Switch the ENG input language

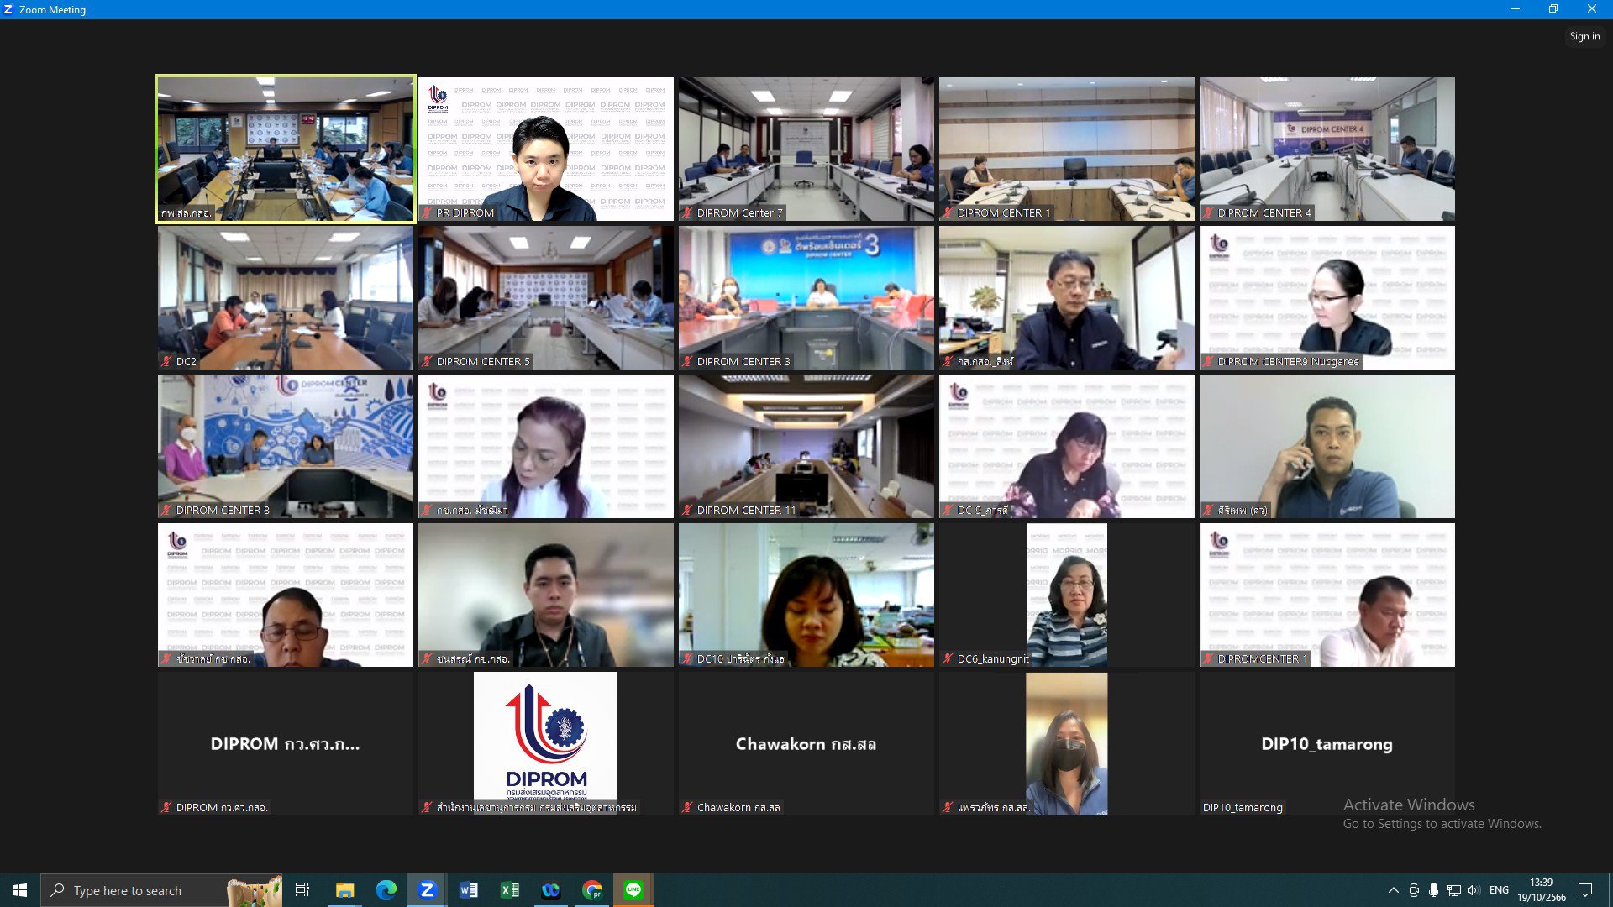[1499, 890]
